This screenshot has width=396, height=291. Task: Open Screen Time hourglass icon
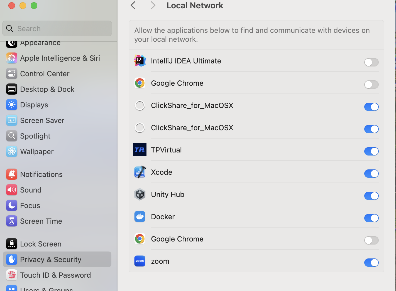[12, 221]
